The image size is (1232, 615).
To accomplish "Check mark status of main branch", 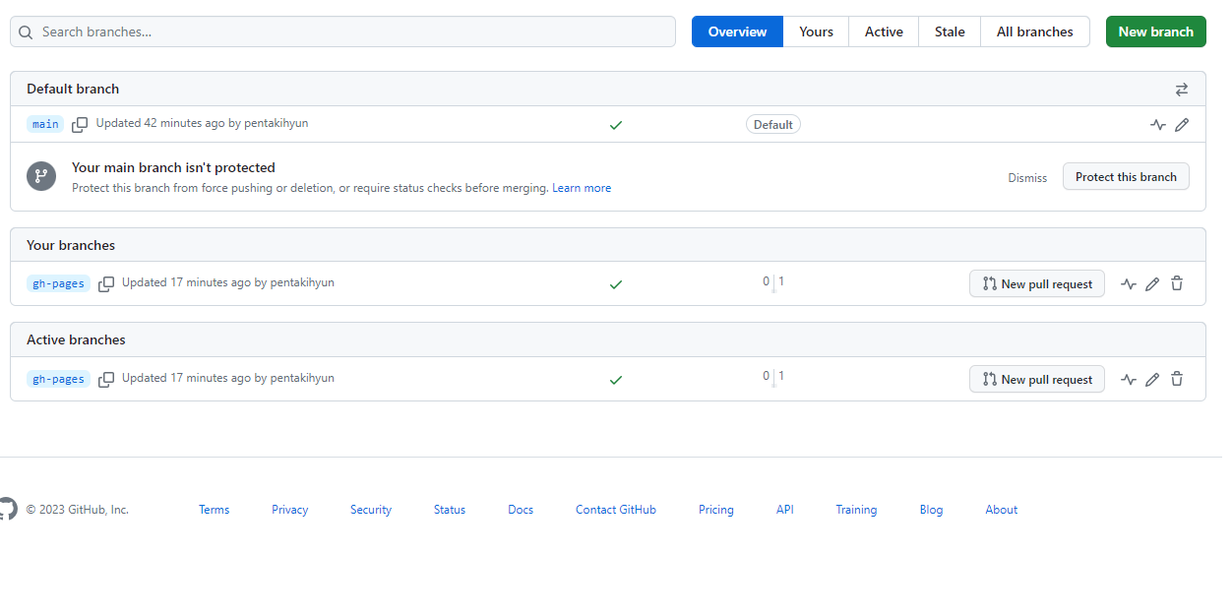I will pyautogui.click(x=616, y=125).
